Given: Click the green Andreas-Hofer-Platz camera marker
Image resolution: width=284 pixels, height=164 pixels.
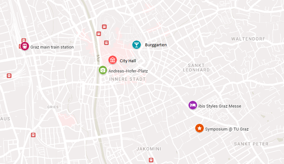Looking at the screenshot, I should click(x=103, y=70).
